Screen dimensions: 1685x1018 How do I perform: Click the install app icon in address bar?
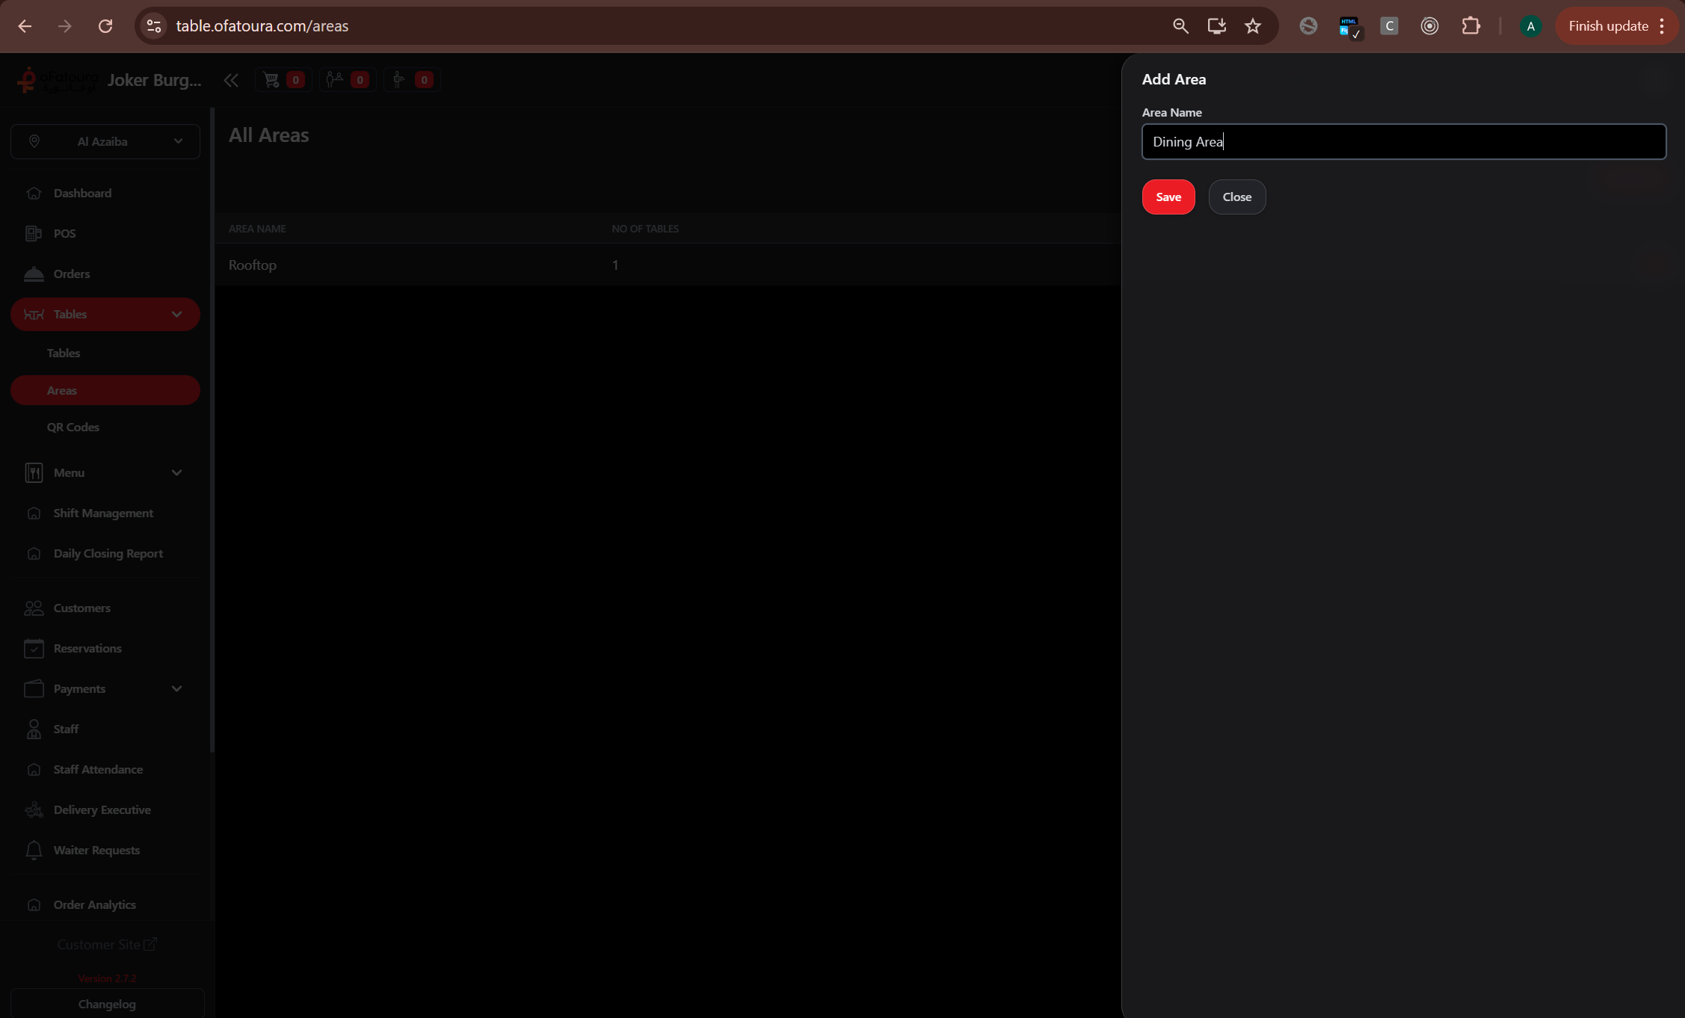click(x=1216, y=26)
